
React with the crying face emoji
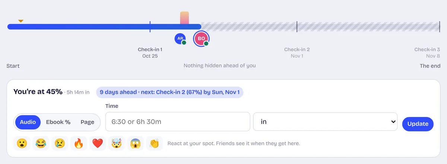pos(60,143)
